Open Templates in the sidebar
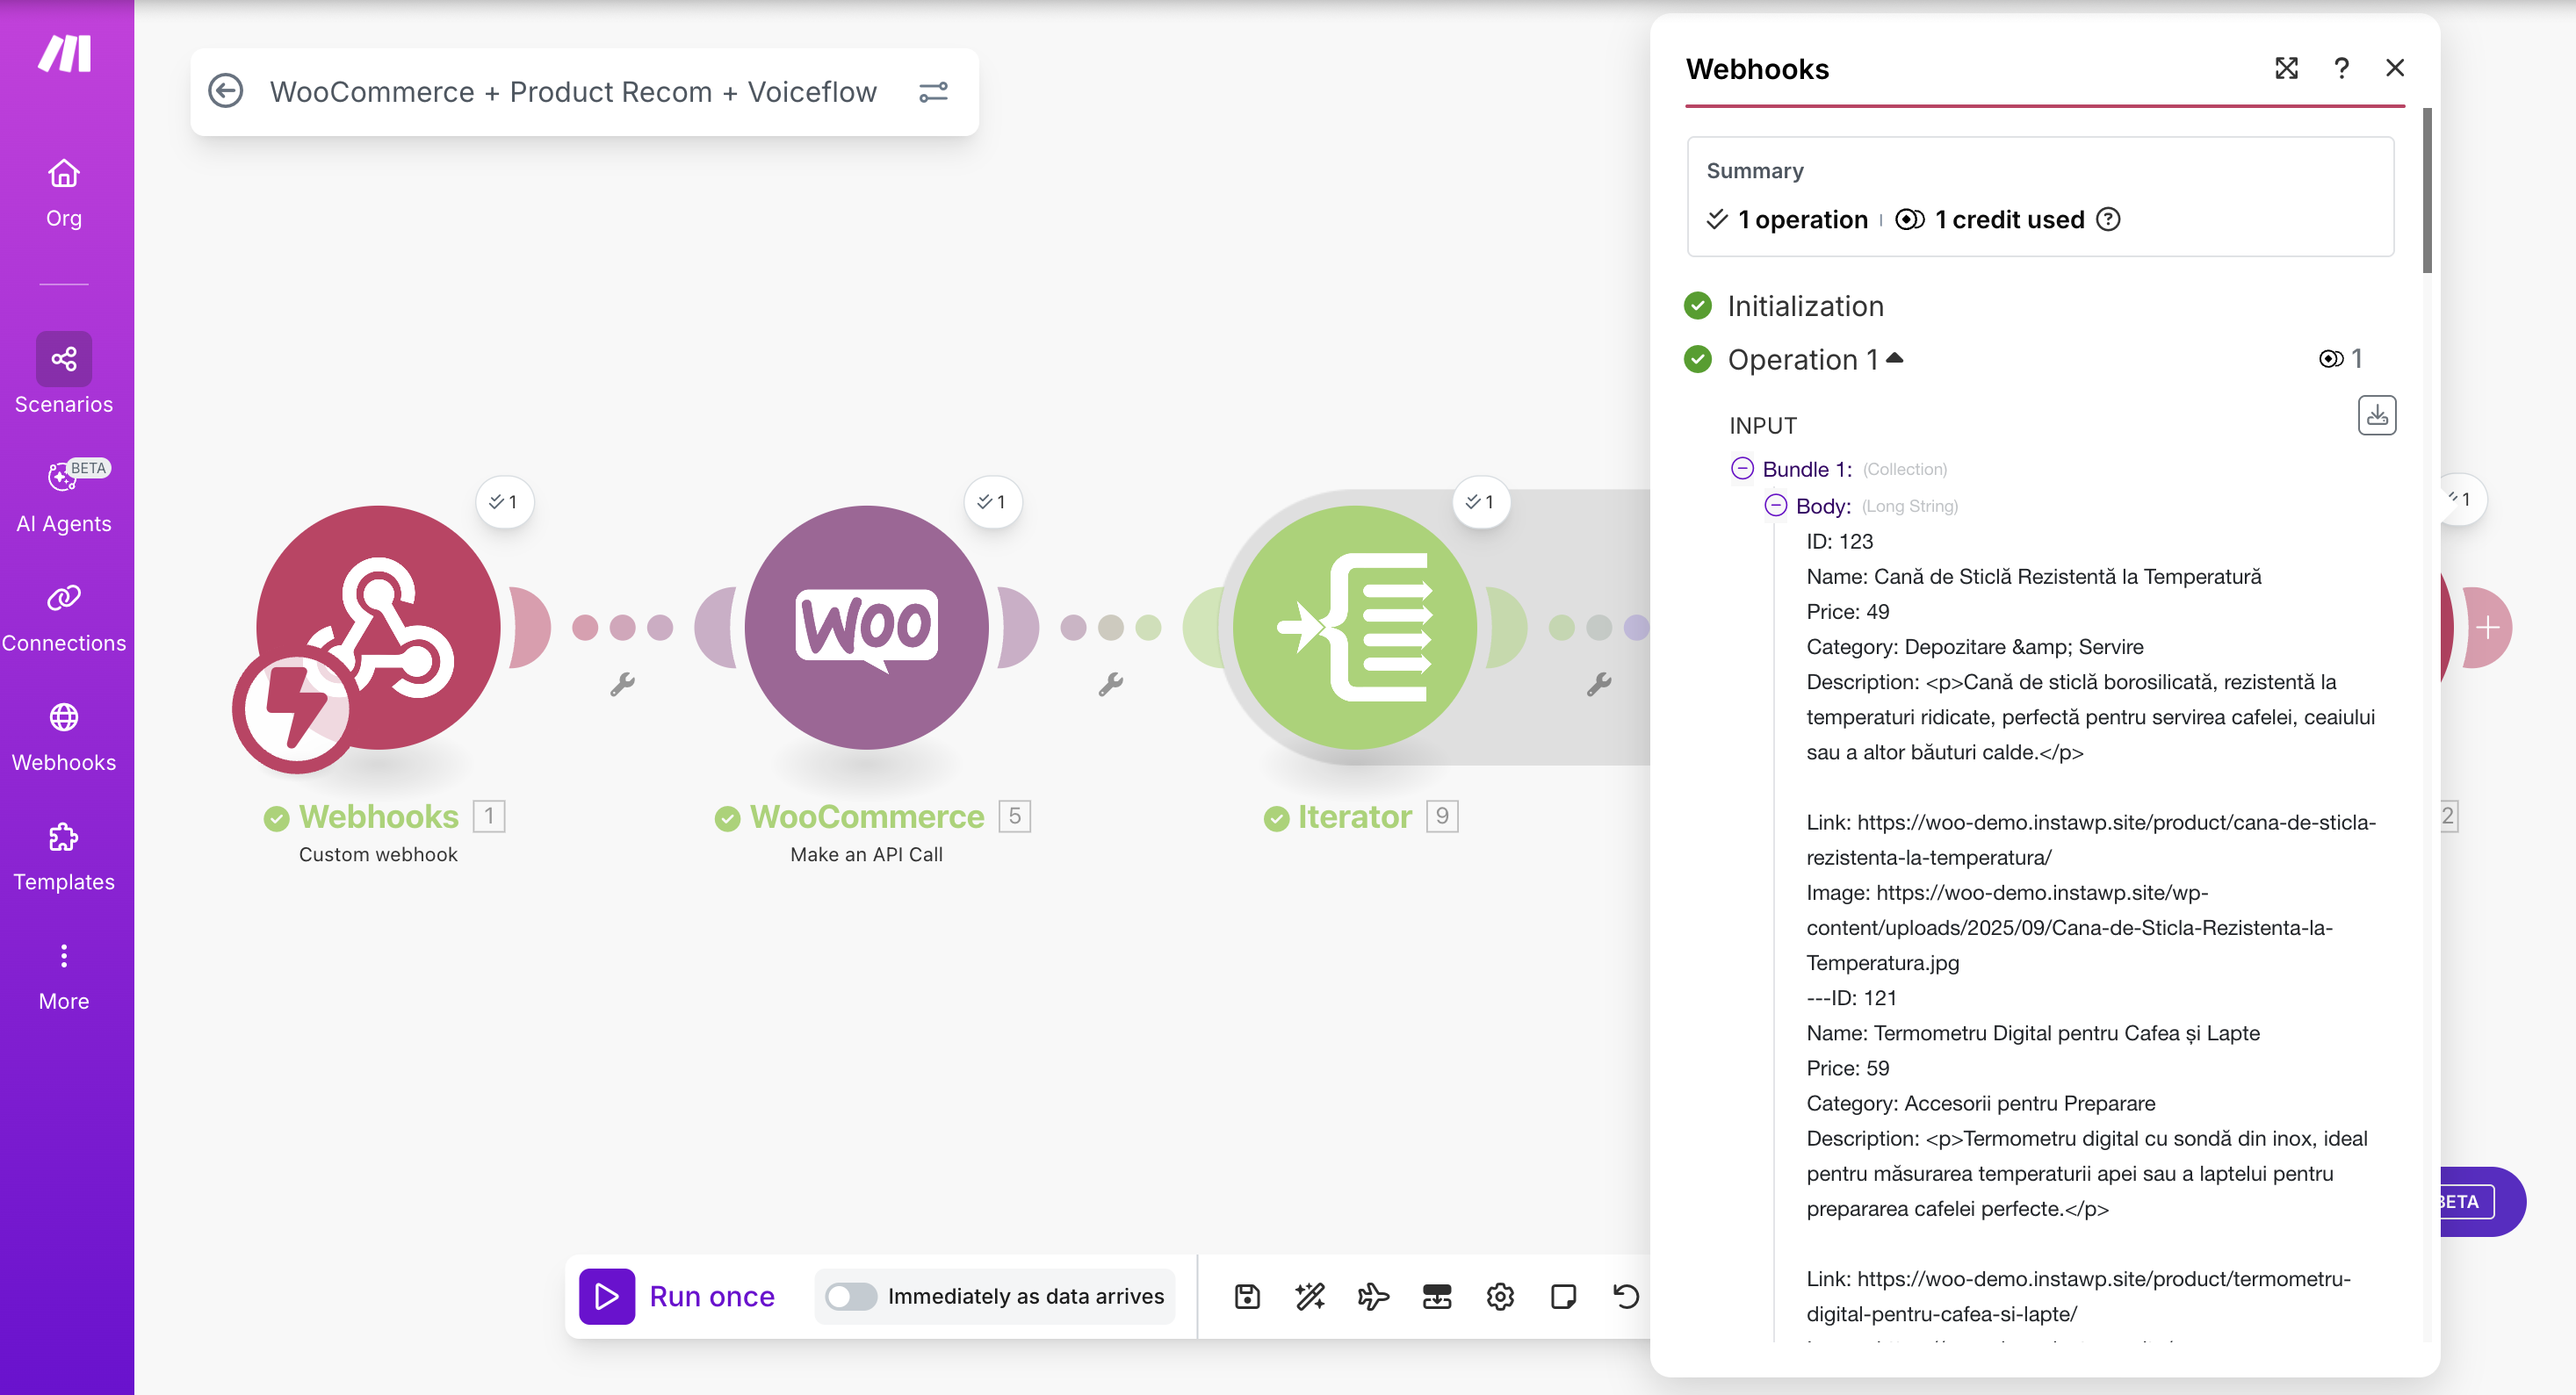 pyautogui.click(x=64, y=856)
